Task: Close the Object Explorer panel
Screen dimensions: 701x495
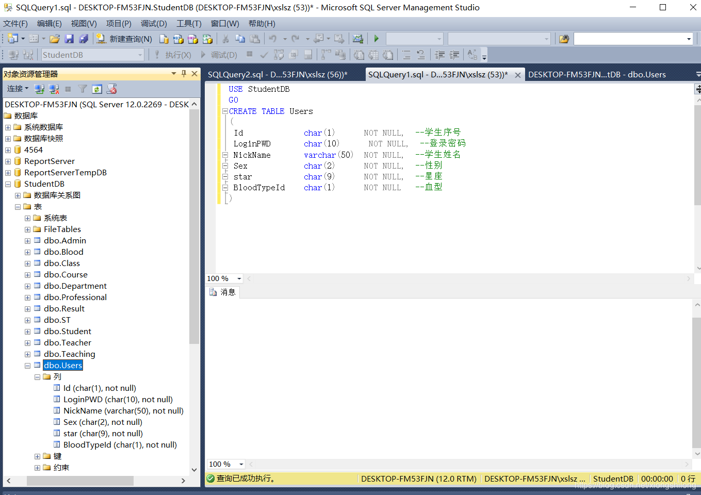Action: (194, 74)
